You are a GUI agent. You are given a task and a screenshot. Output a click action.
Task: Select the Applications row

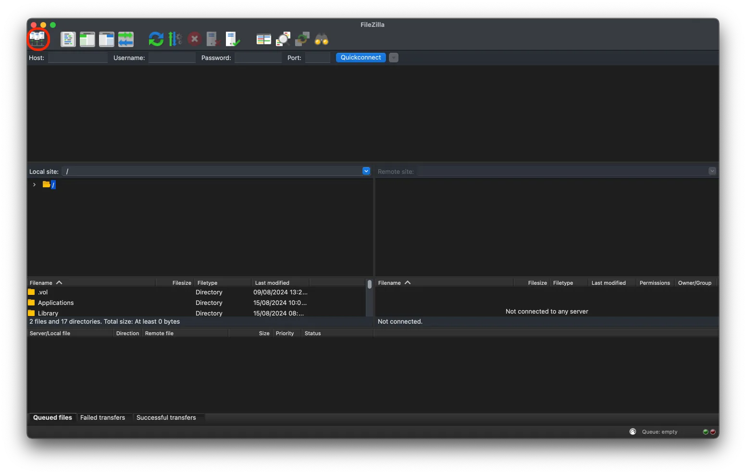pos(197,303)
